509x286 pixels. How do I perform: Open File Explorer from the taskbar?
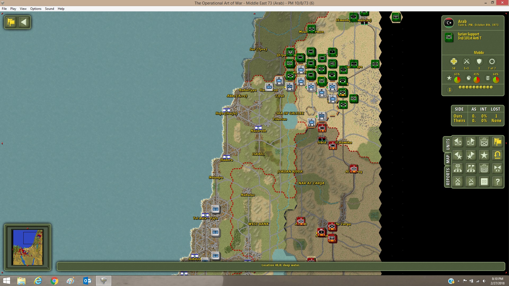click(x=21, y=281)
